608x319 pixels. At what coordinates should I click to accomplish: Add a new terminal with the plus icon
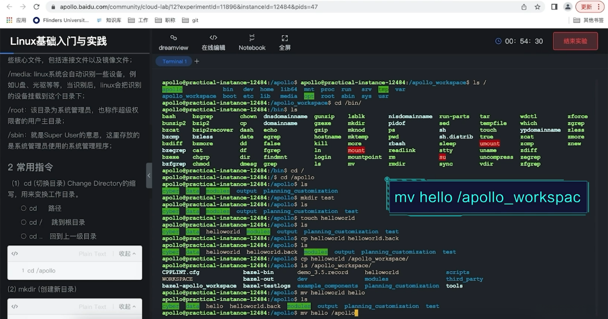tap(197, 61)
